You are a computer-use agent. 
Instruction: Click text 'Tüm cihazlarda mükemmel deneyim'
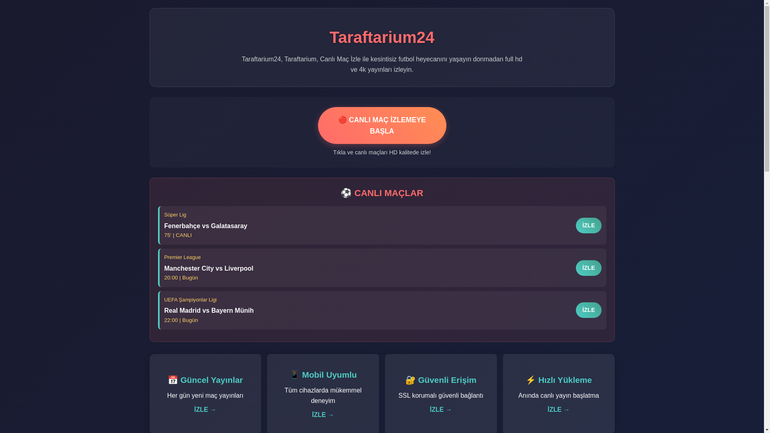[x=323, y=395]
